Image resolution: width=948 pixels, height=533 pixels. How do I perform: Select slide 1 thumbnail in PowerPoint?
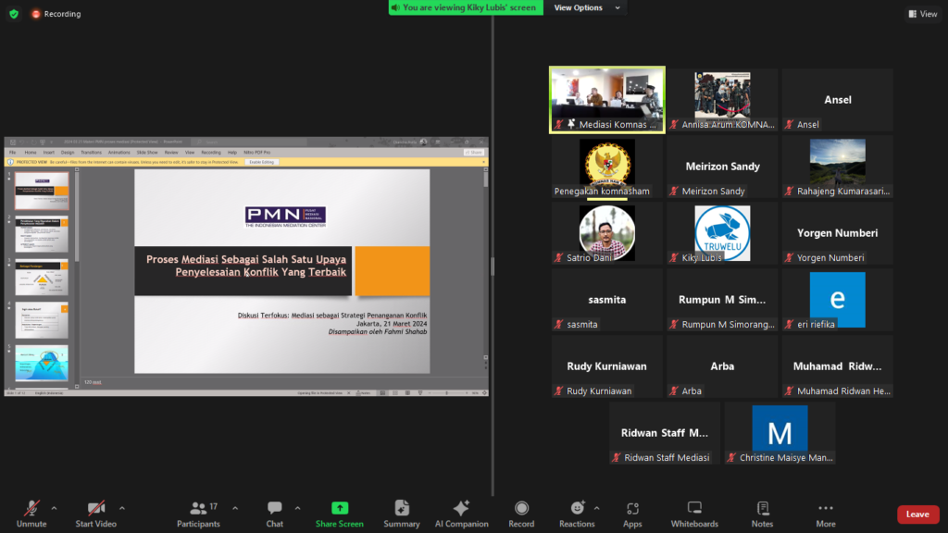click(x=42, y=191)
